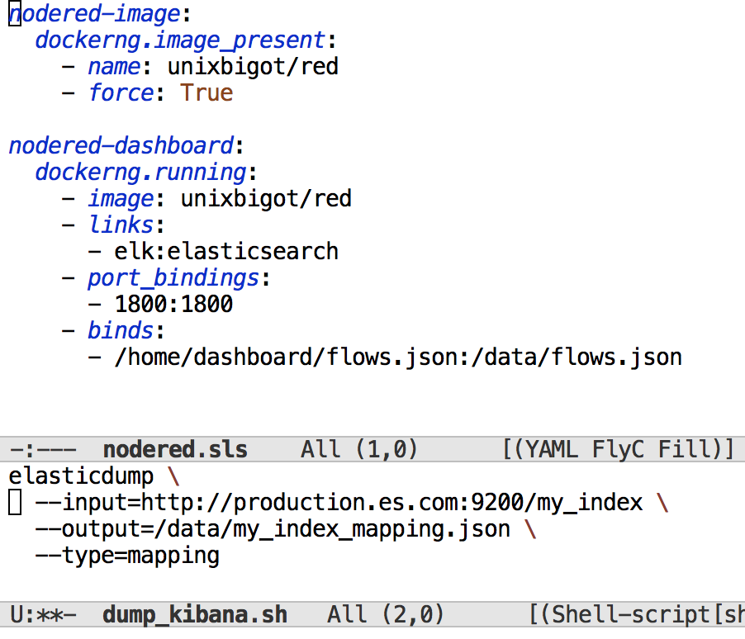Click the elk:elasticsearch link entry

(x=226, y=252)
